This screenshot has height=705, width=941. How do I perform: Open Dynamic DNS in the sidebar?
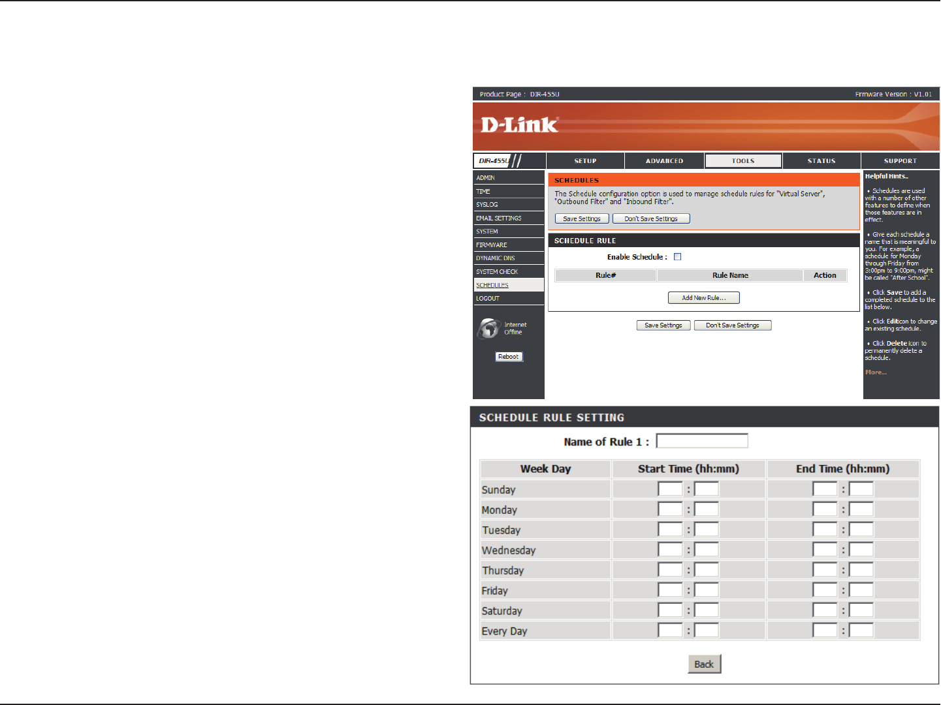[509, 258]
